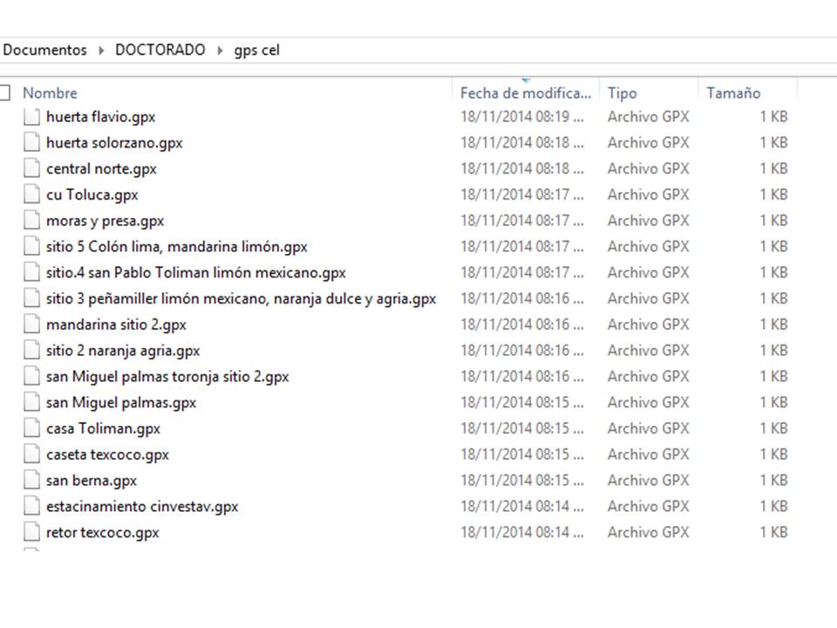
Task: Go to Documentos in the breadcrumb path
Action: tap(45, 50)
